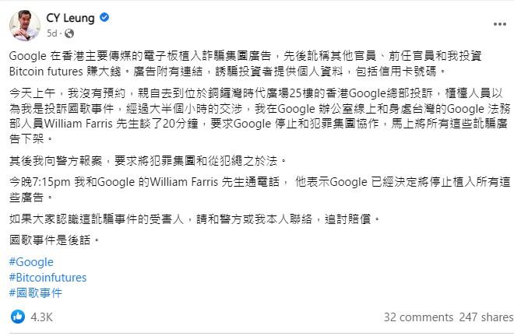Open the #國歌事件 hashtag

[35, 292]
